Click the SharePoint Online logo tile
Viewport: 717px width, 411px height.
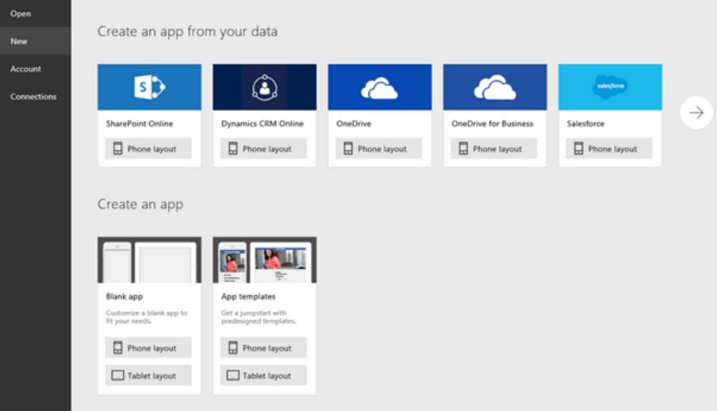(149, 87)
